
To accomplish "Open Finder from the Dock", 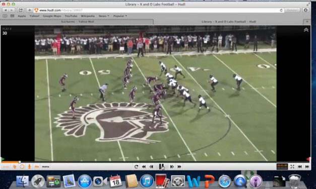I will click(22, 181).
